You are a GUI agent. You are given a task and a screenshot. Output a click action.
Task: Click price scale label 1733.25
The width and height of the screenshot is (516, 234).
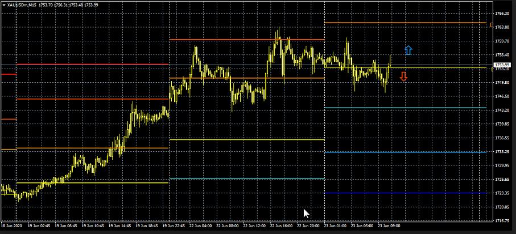pos(502,152)
